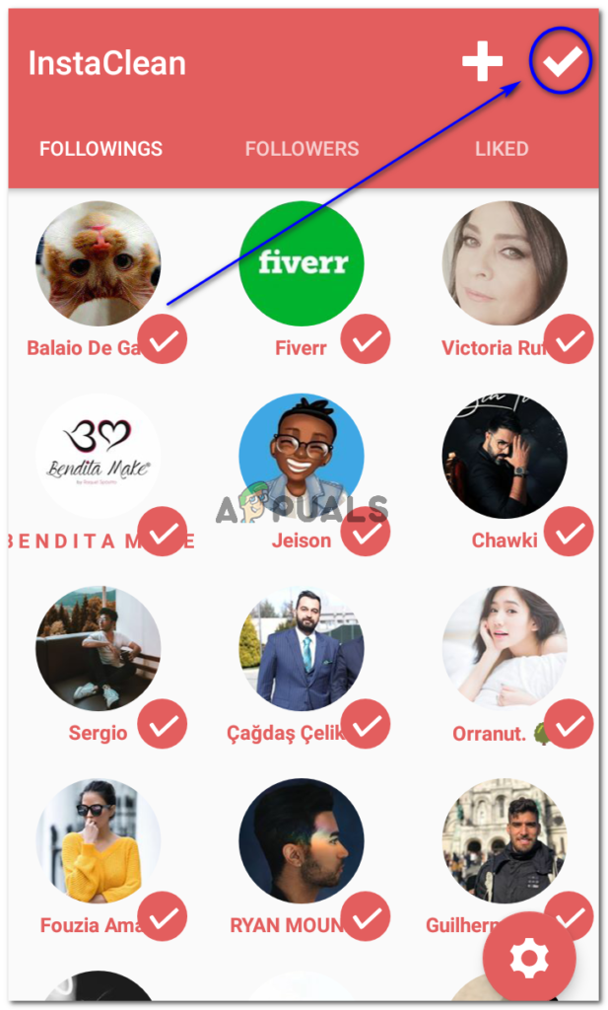Image resolution: width=608 pixels, height=1010 pixels.
Task: Open the Bendita Make logo avatar
Action: coord(98,456)
